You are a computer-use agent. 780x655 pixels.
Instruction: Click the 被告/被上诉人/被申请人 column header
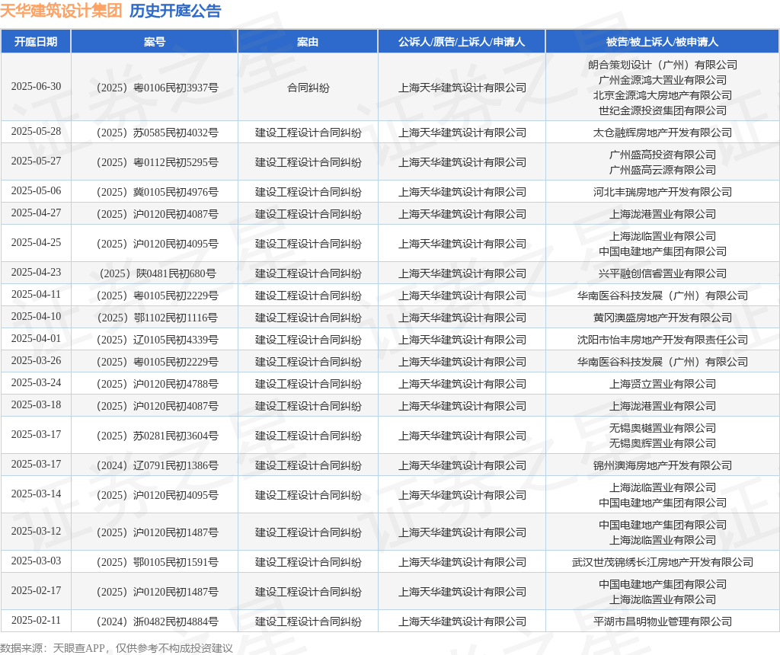point(662,42)
